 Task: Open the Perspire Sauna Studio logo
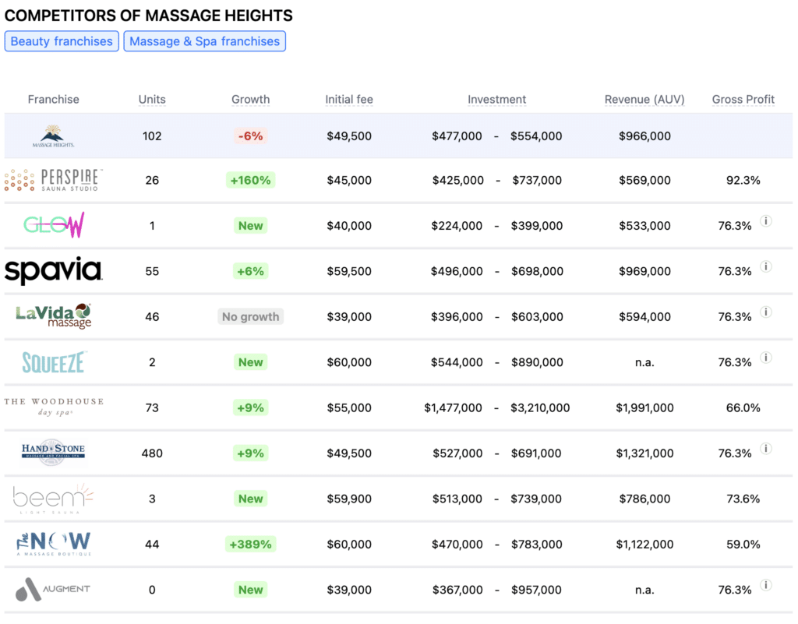tap(54, 180)
